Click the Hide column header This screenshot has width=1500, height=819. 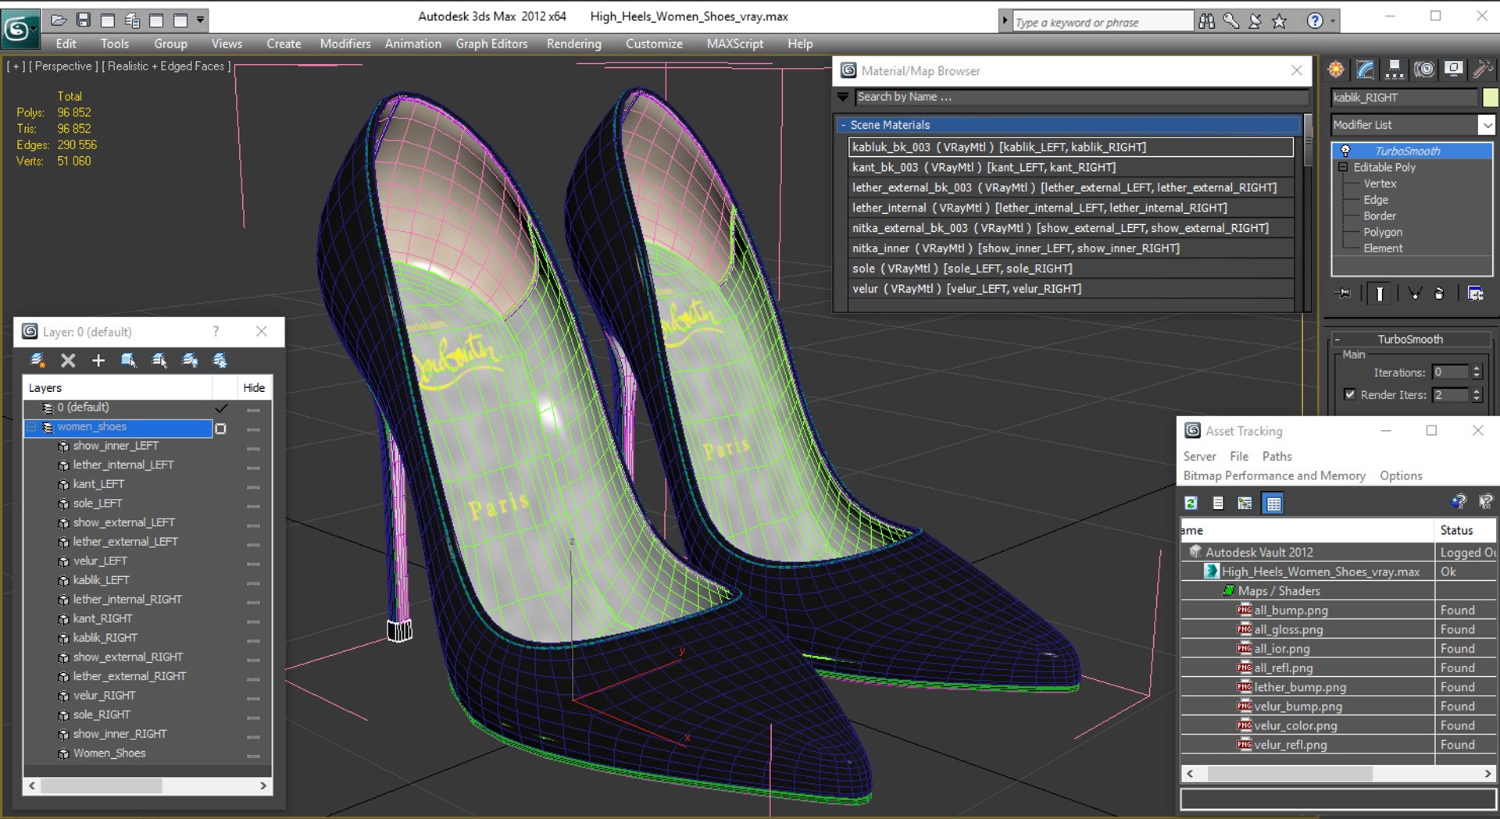(x=254, y=388)
